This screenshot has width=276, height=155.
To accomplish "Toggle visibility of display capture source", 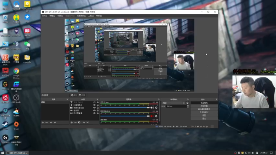I will (94, 113).
